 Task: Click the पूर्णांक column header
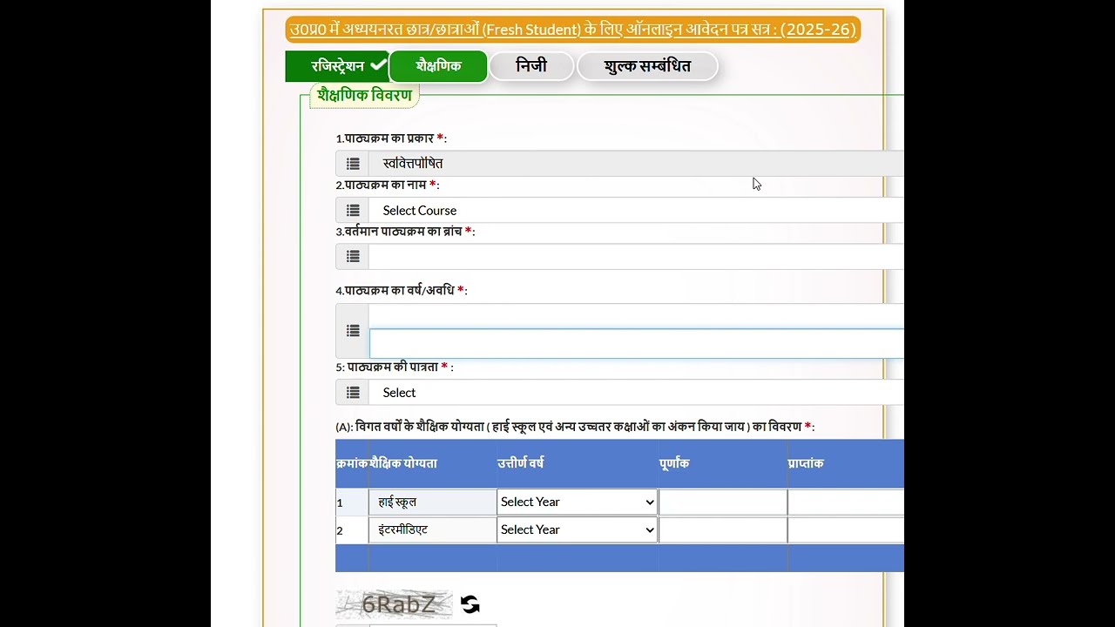(674, 463)
